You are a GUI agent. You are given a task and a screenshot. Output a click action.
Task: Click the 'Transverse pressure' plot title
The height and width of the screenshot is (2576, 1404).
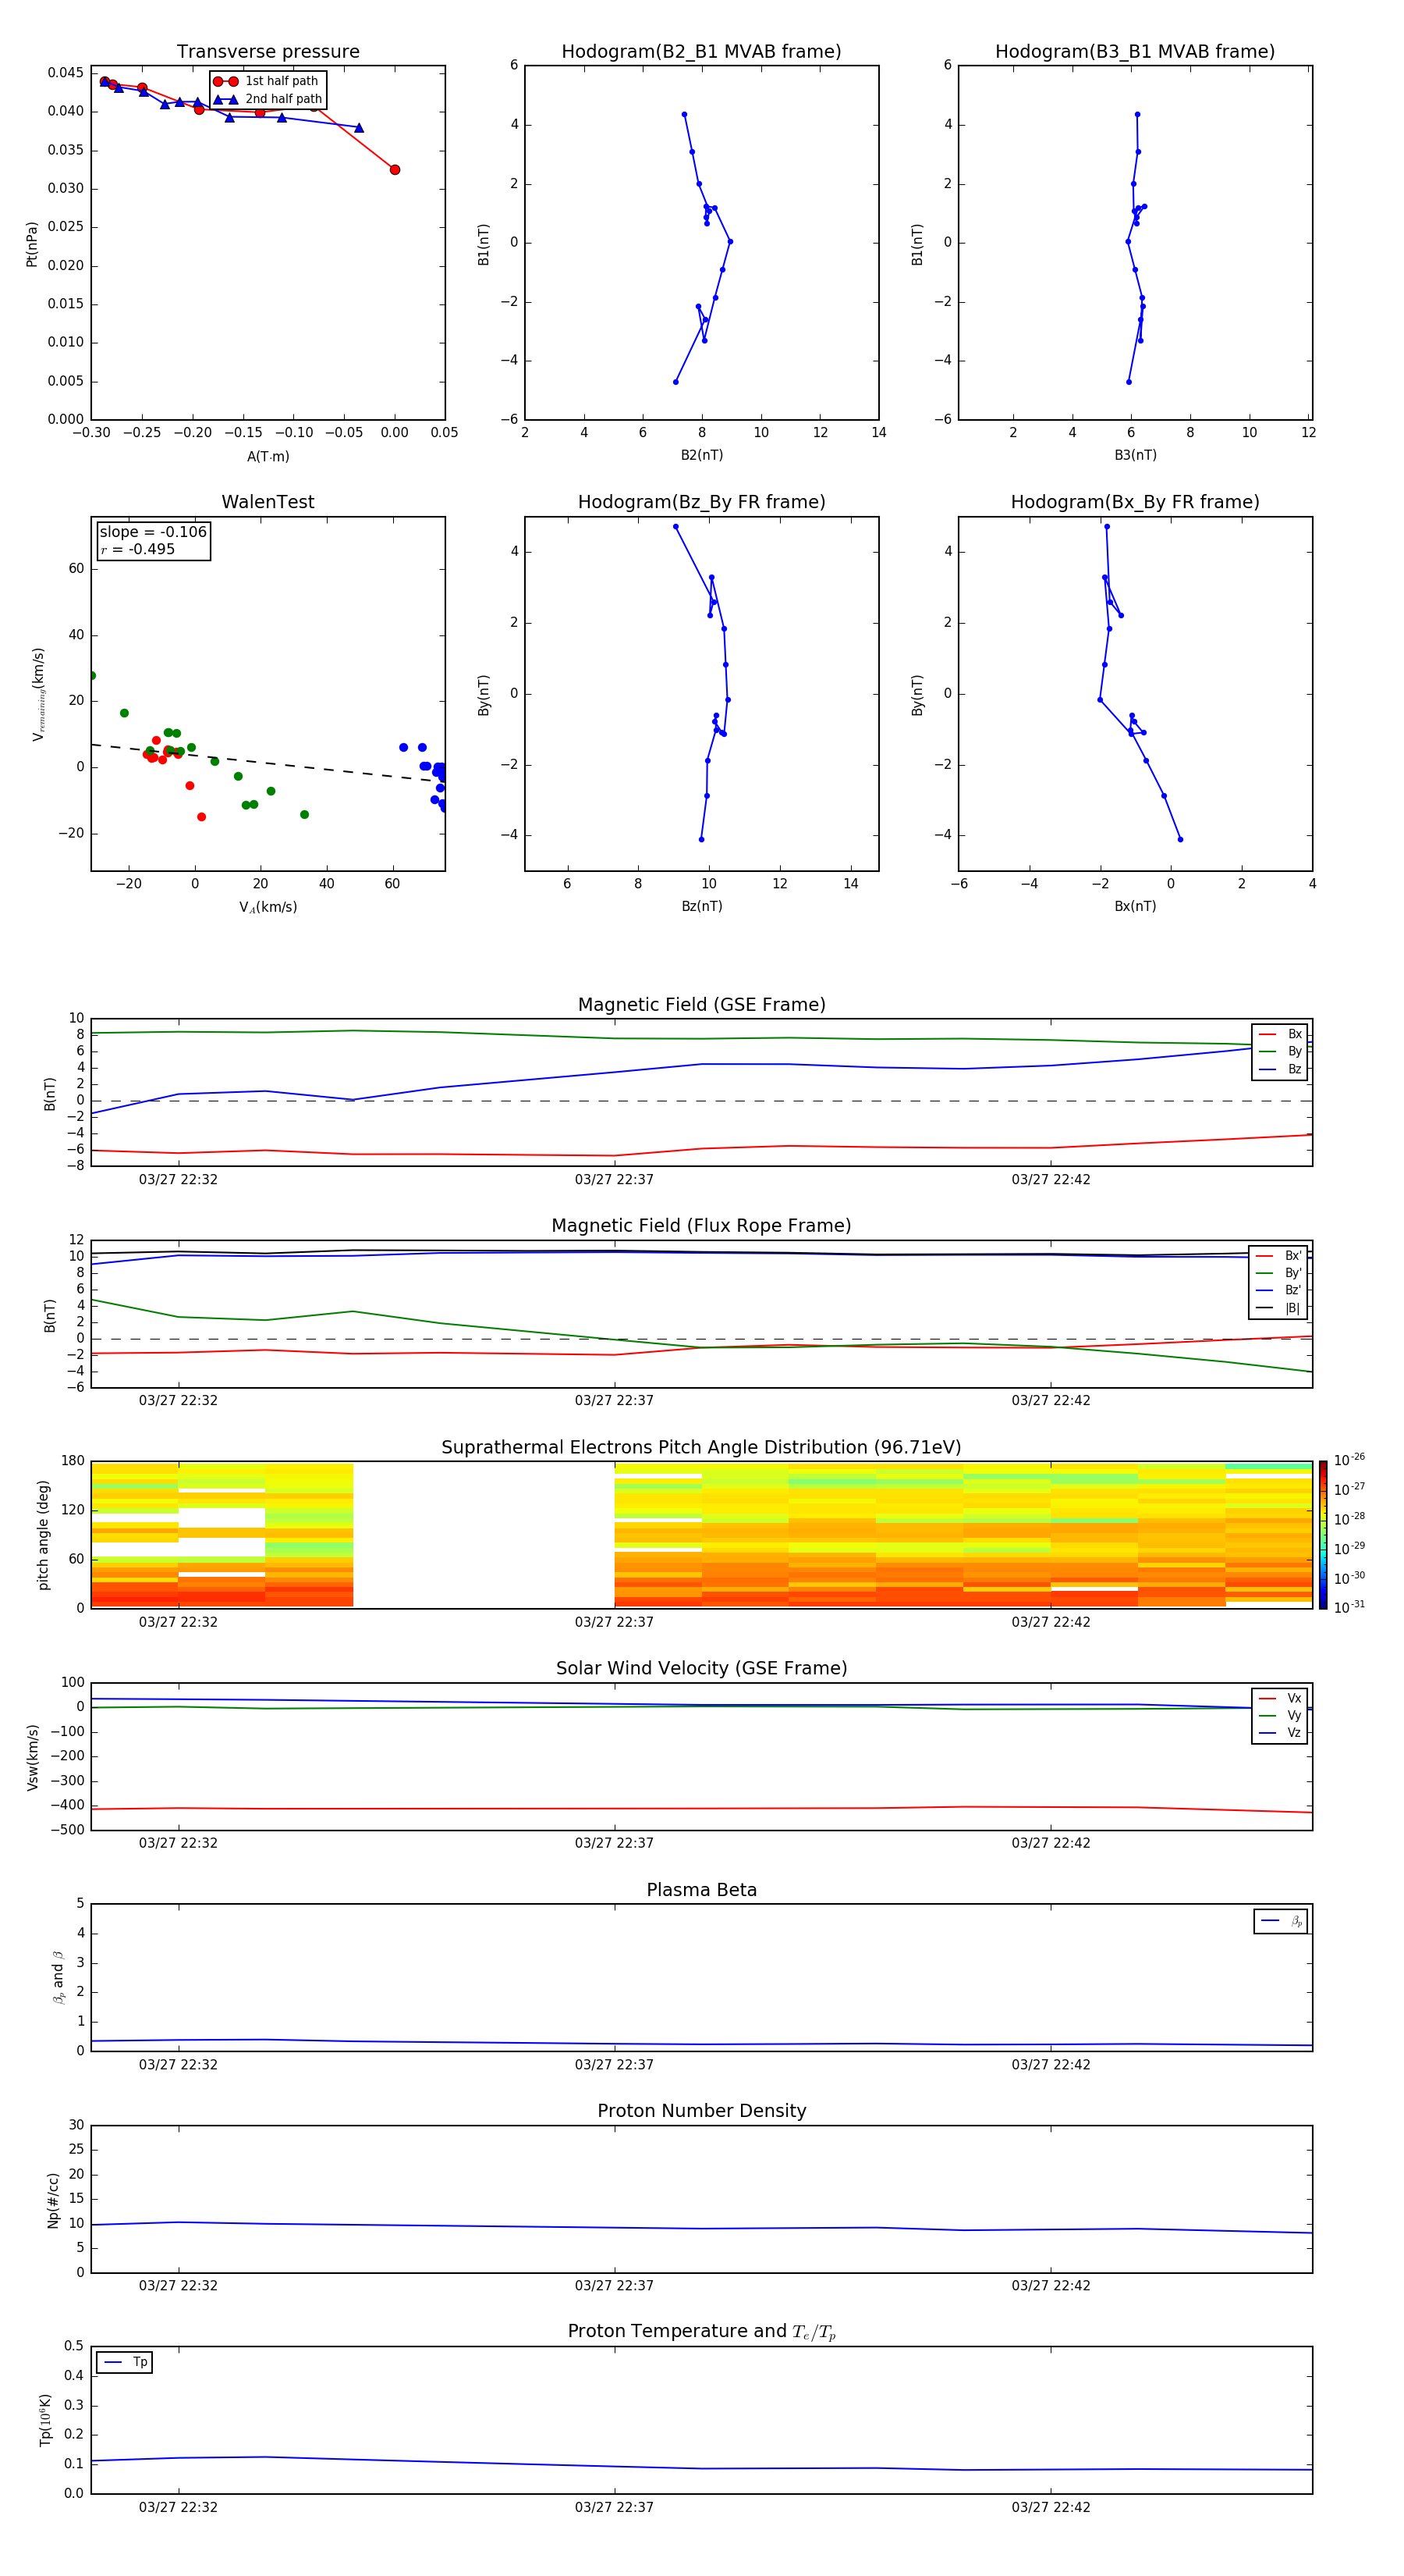(268, 52)
